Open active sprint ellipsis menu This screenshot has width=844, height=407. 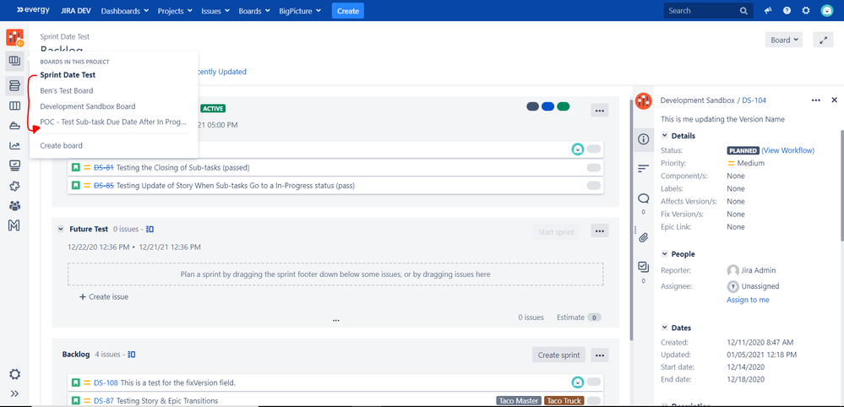tap(600, 111)
